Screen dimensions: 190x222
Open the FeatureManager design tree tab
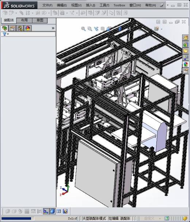4,28
